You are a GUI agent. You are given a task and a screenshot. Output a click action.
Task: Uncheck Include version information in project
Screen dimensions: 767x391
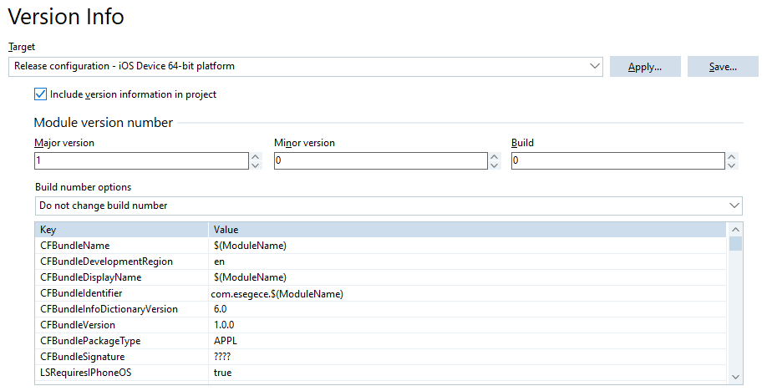point(40,94)
